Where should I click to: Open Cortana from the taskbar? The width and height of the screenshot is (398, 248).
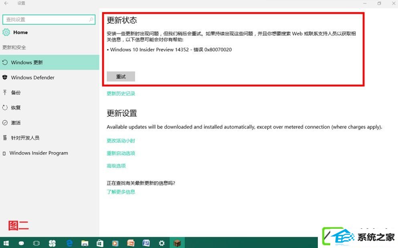(x=21, y=244)
